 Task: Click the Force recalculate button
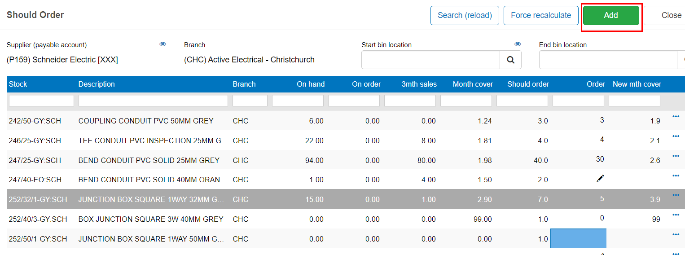click(541, 15)
